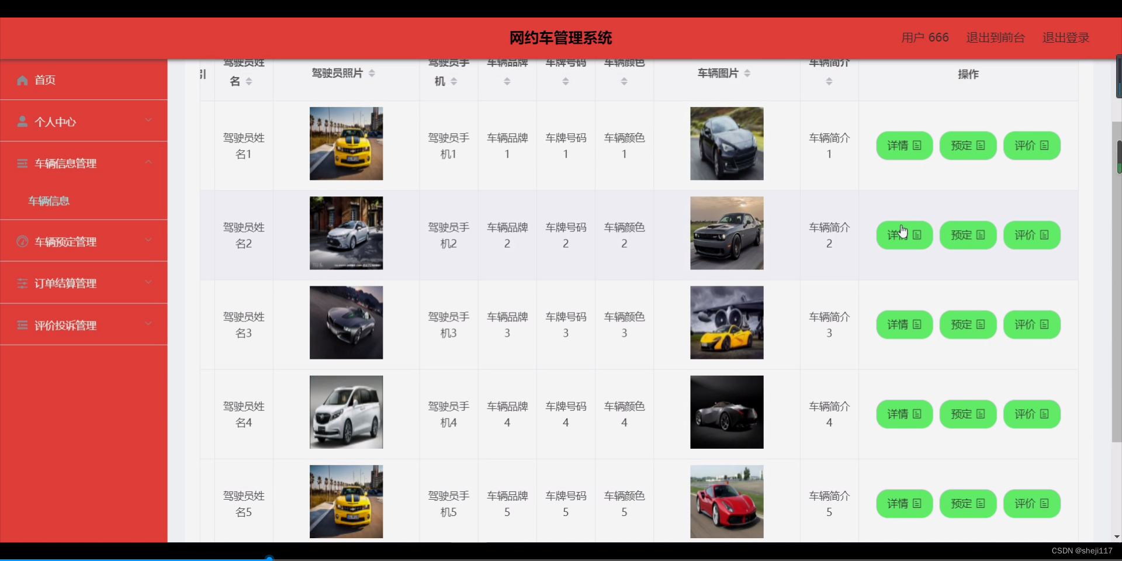1122x561 pixels.
Task: Click the list icon beside 评价投诉管理
Action: [22, 325]
